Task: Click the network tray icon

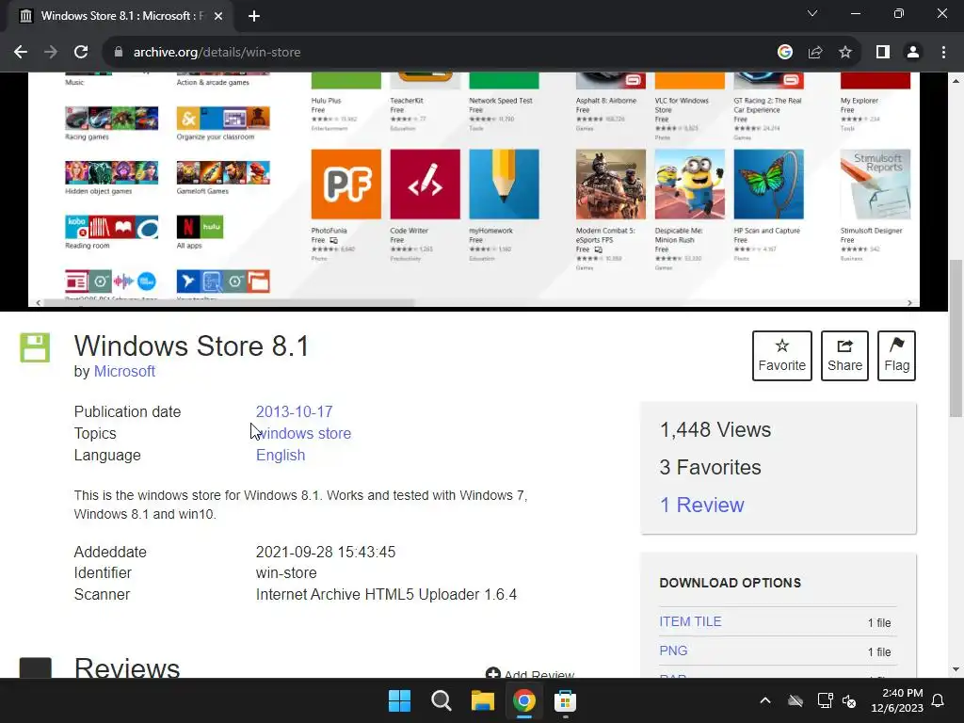Action: tap(825, 700)
